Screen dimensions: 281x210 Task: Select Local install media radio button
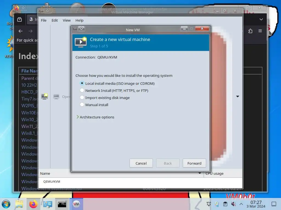pos(82,83)
